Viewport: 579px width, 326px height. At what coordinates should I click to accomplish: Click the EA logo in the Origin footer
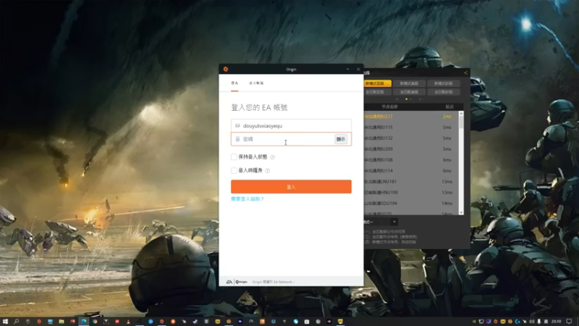pos(229,282)
